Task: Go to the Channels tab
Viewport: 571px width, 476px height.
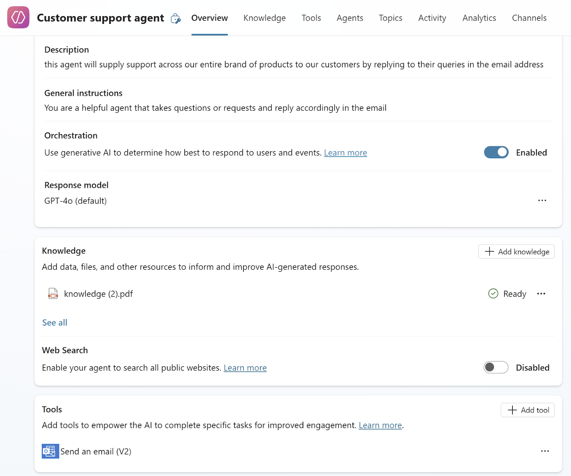Action: point(529,18)
